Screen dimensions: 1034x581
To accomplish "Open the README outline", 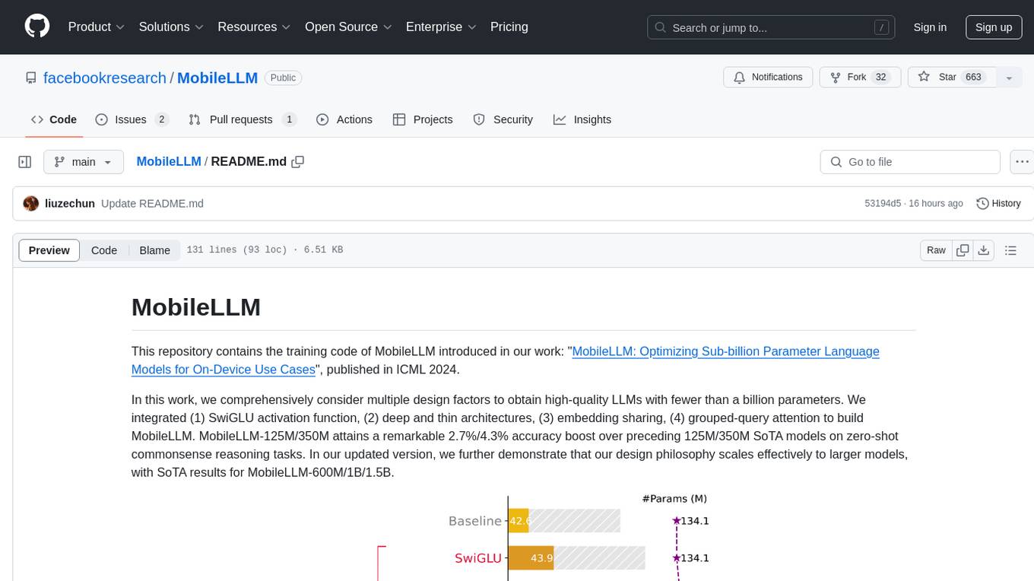I will click(1010, 250).
